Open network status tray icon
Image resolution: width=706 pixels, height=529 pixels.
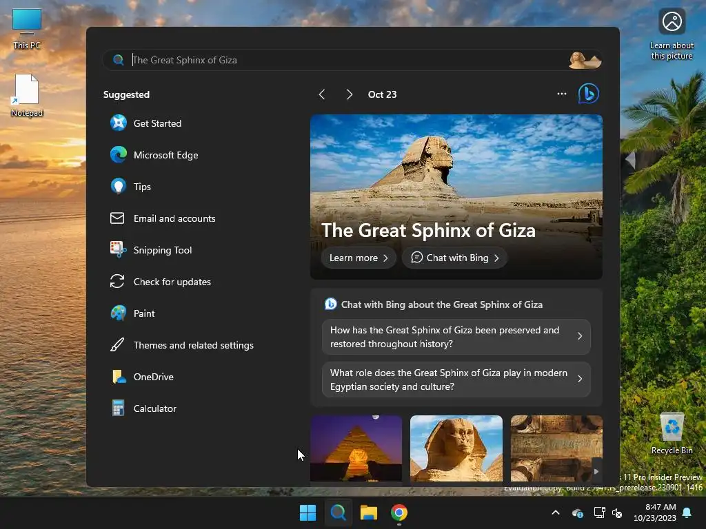coord(599,512)
